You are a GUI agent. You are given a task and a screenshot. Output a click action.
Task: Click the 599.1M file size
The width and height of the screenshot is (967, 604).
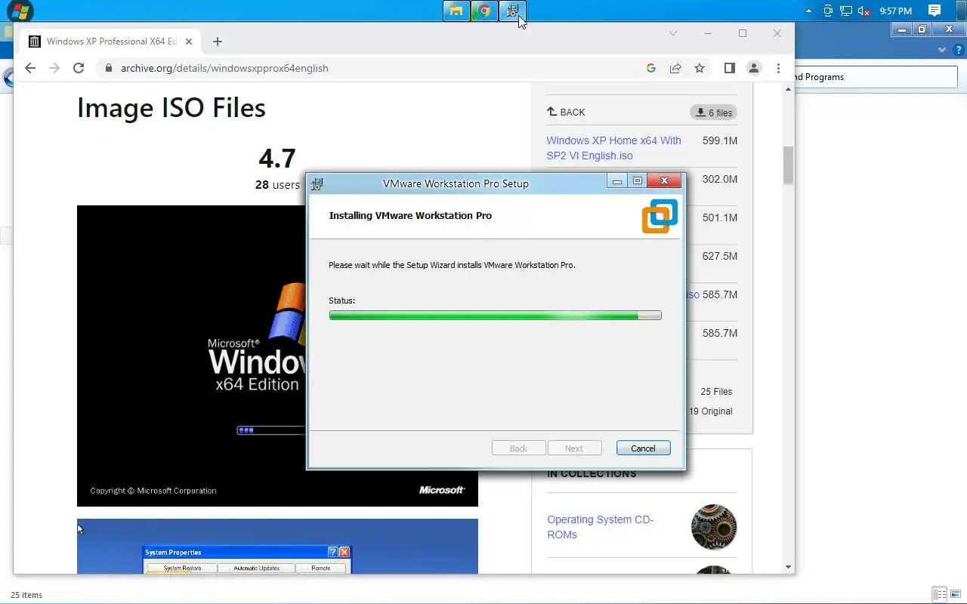point(719,140)
